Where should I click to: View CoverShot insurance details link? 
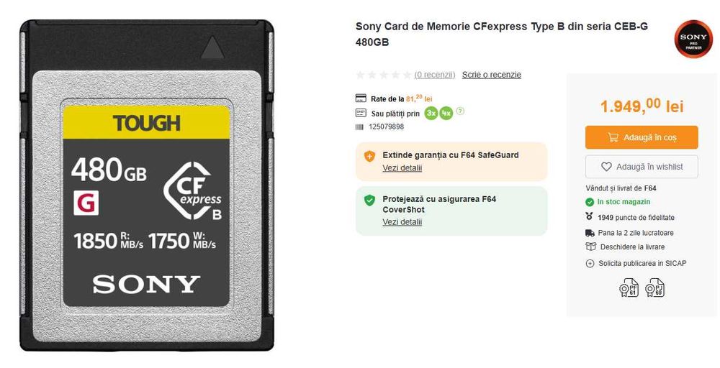pos(402,222)
